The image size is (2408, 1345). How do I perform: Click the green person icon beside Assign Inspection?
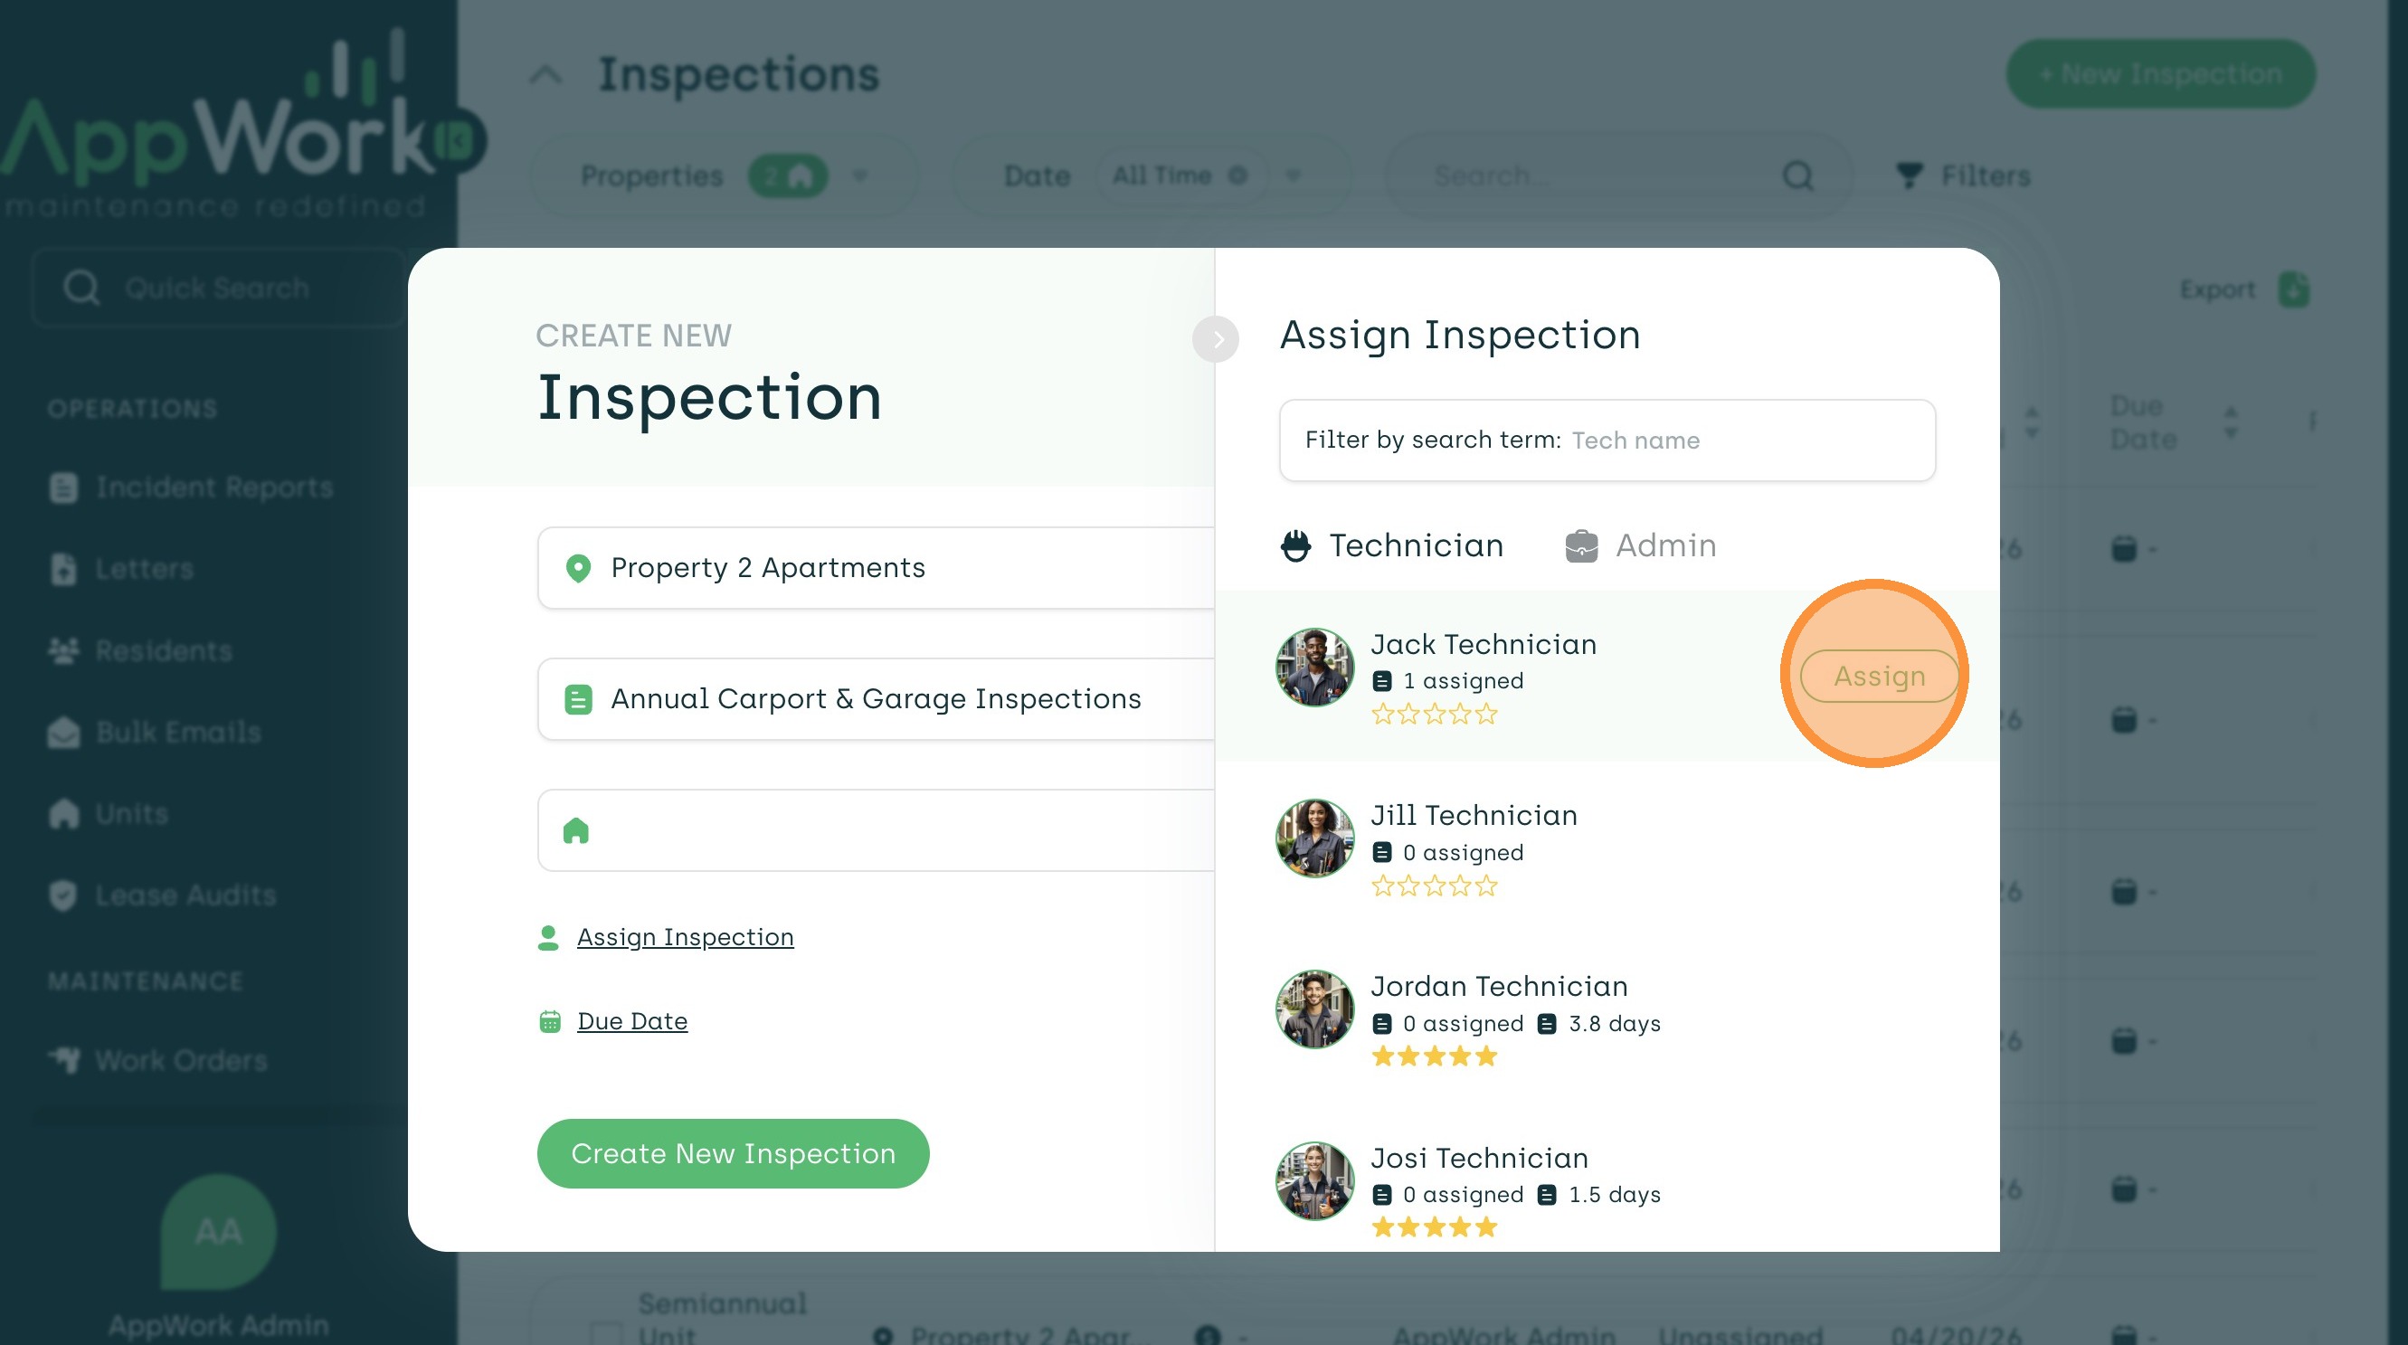tap(549, 936)
